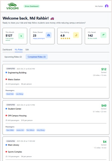Click the blue pickup dot beside Main Library
The width and height of the screenshot is (112, 161).
[x=6, y=145]
